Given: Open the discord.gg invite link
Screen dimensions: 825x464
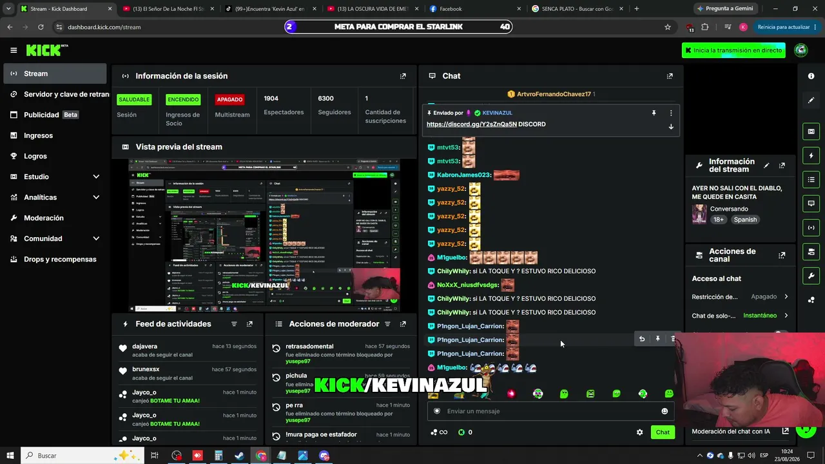Looking at the screenshot, I should coord(472,124).
